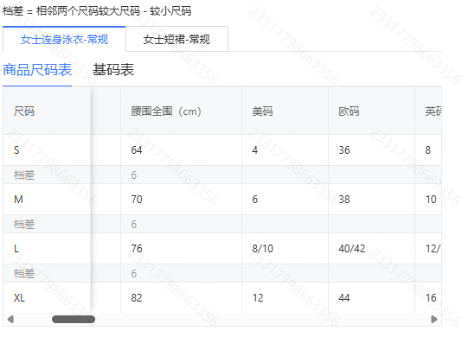Click waist value 82 cell

[x=137, y=298]
